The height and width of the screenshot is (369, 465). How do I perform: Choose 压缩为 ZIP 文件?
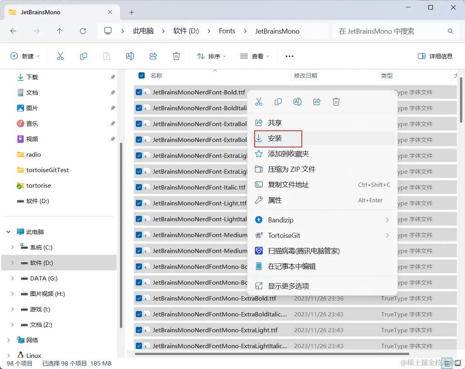point(322,169)
